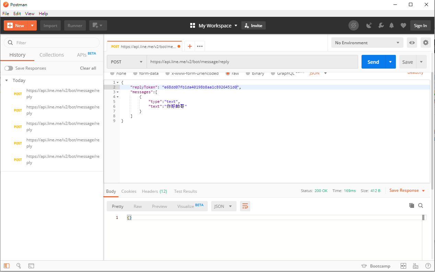Toggle response line wrap icon
The height and width of the screenshot is (272, 435).
click(x=245, y=206)
